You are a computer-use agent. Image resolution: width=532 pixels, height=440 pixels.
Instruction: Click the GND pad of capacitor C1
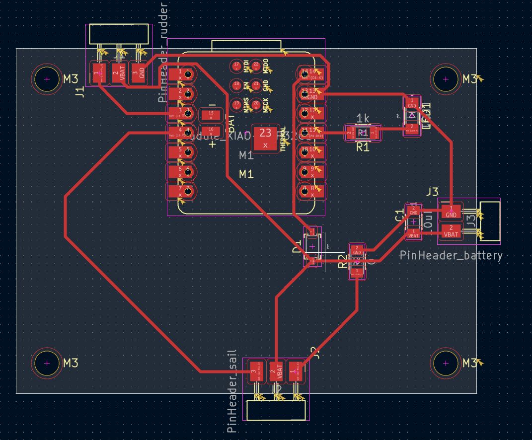pos(413,211)
